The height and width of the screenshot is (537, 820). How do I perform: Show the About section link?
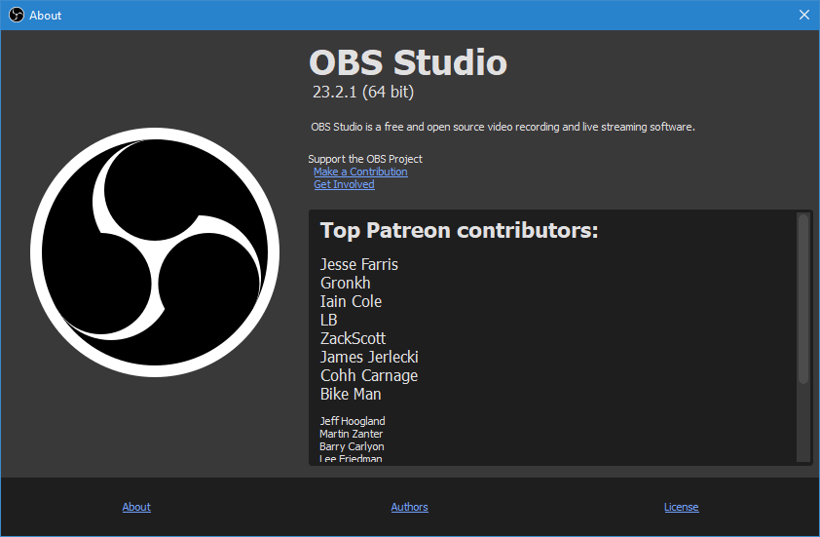136,507
